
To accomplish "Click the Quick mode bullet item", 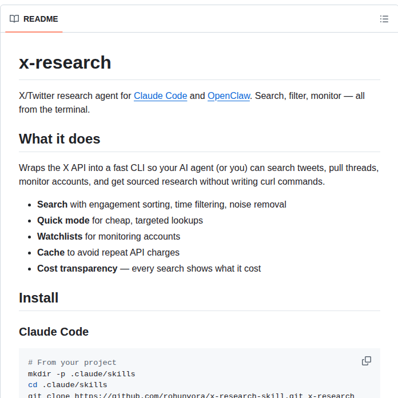I will [x=63, y=220].
